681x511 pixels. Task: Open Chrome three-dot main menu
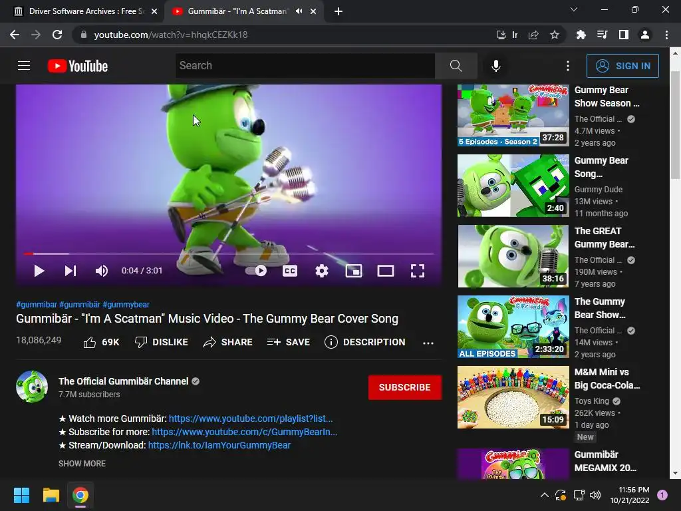666,35
